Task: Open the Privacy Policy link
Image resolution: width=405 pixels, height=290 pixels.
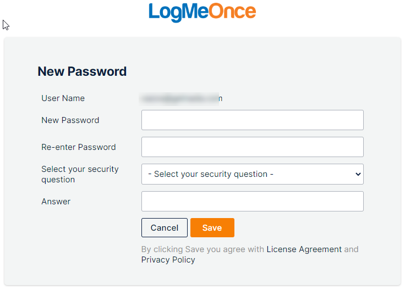Action: pos(168,260)
